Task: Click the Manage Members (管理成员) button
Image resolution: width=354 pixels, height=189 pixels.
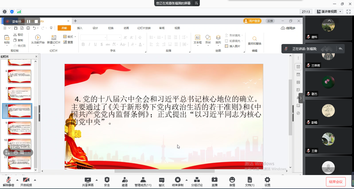Action: (x=143, y=180)
